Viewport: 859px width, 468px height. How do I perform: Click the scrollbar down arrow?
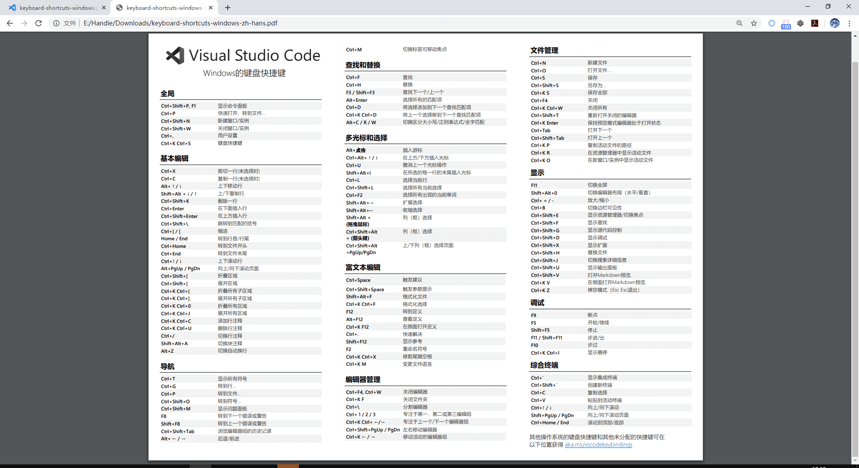pyautogui.click(x=855, y=460)
